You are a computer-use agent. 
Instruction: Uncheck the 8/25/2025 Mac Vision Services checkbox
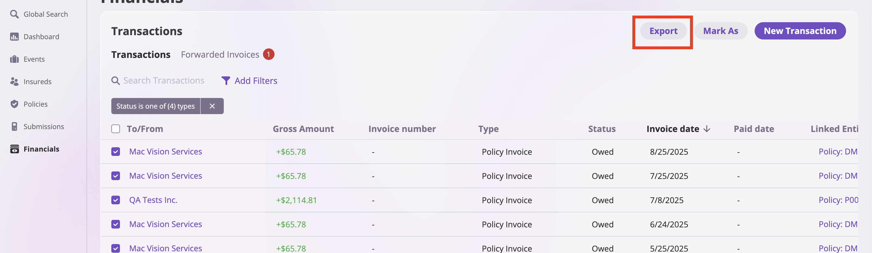[x=115, y=152]
